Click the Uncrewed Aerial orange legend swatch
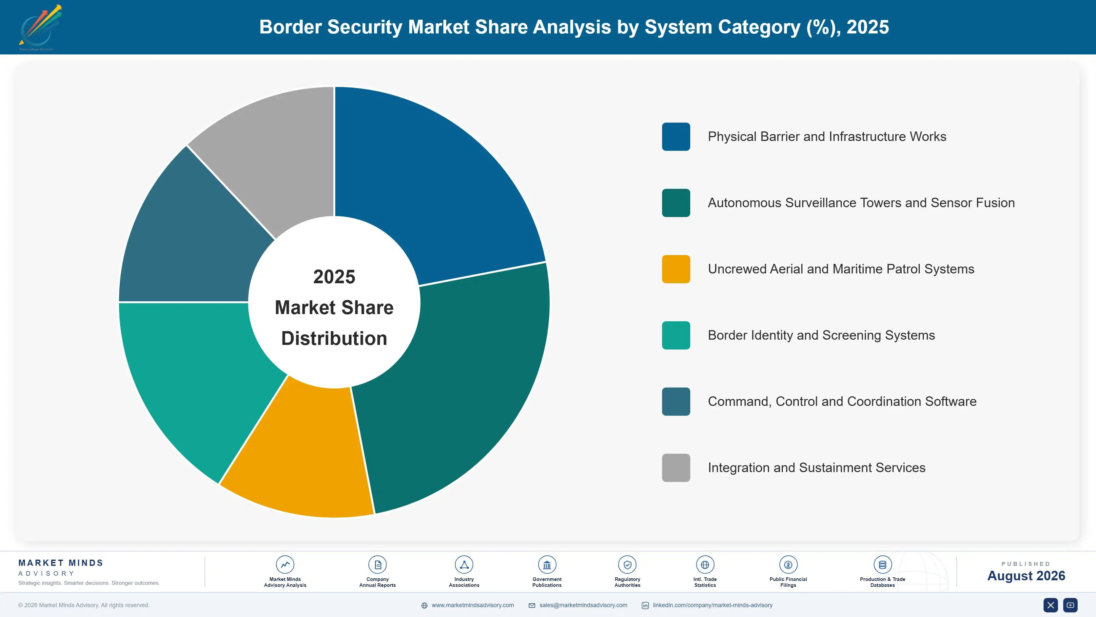 (x=675, y=269)
